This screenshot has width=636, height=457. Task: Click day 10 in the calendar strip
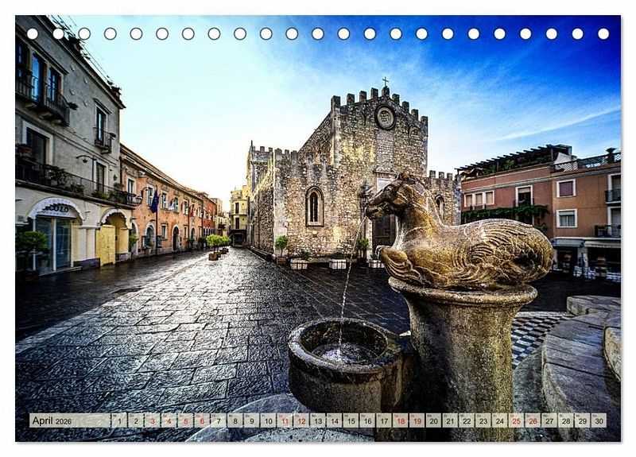[268, 420]
